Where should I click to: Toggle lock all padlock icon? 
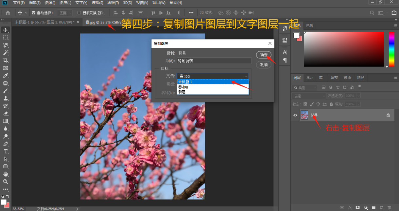[x=331, y=104]
